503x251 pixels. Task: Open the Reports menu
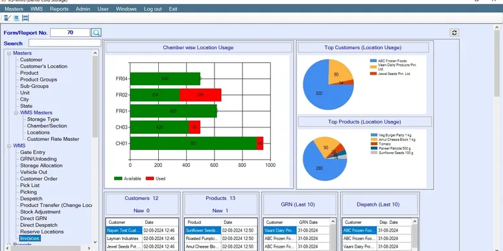59,9
